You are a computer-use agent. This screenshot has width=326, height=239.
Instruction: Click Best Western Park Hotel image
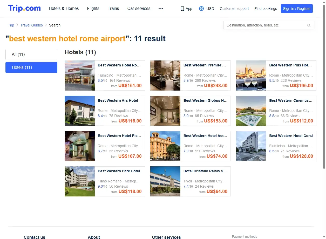[80, 181]
